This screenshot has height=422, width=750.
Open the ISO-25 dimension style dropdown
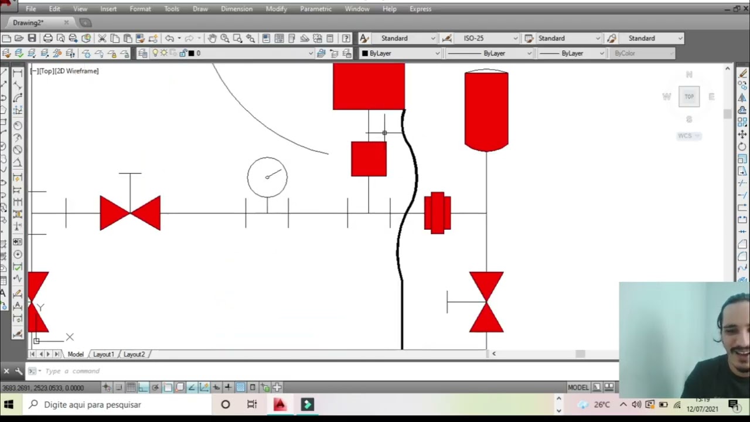click(x=515, y=38)
